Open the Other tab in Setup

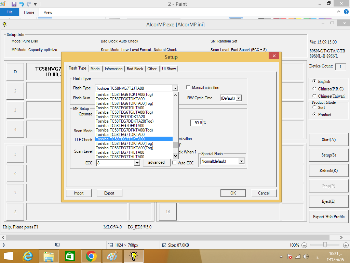[152, 68]
